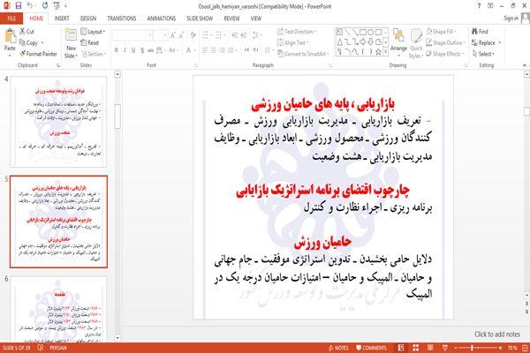Open the Font name combo box
The height and width of the screenshot is (353, 530).
click(132, 35)
